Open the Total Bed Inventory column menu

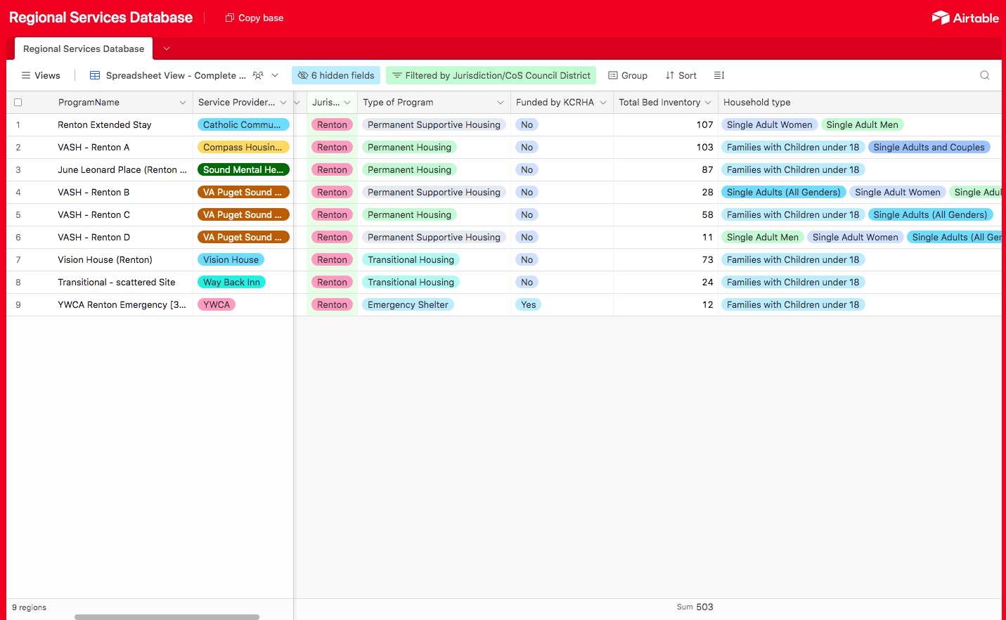tap(708, 103)
